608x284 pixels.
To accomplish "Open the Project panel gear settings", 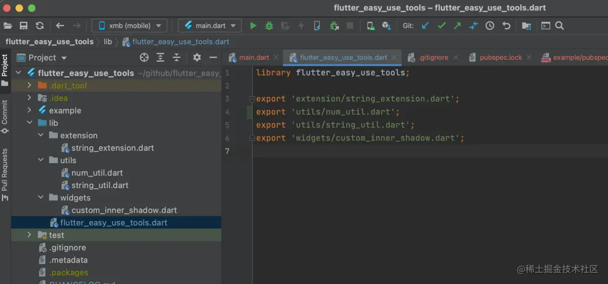I will pos(197,57).
